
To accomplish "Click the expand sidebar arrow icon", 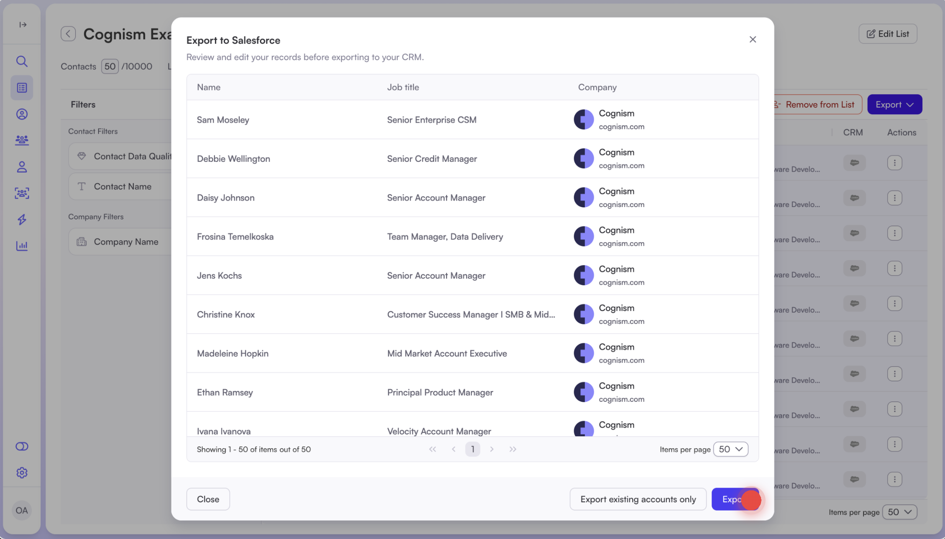I will pos(23,25).
